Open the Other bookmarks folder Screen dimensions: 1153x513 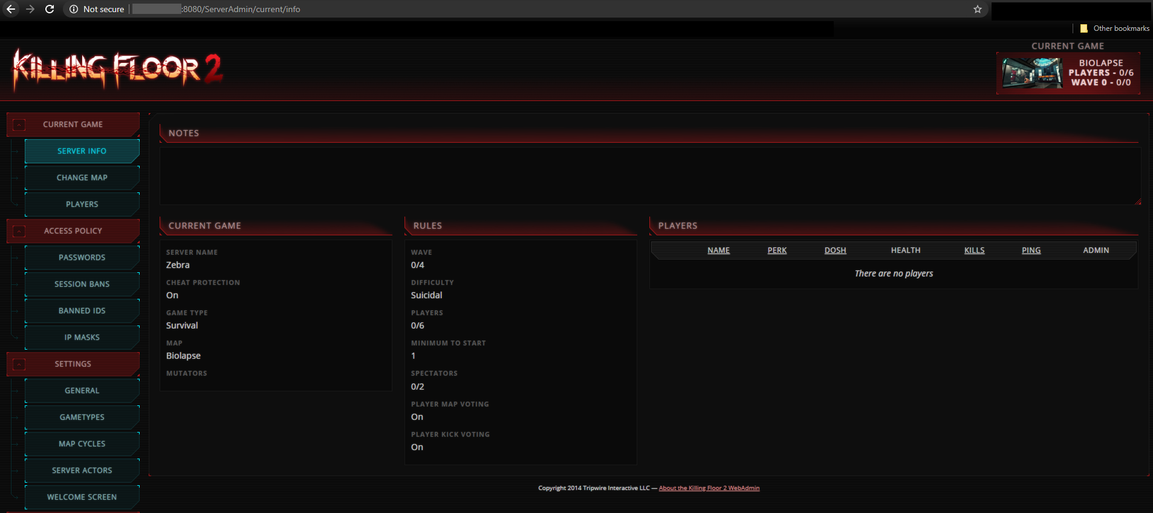1115,28
